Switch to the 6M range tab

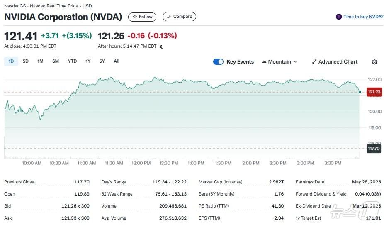pyautogui.click(x=56, y=61)
